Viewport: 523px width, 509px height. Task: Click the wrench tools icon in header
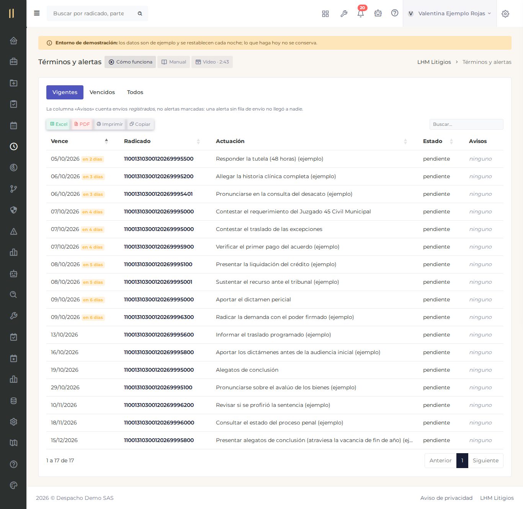pos(344,13)
